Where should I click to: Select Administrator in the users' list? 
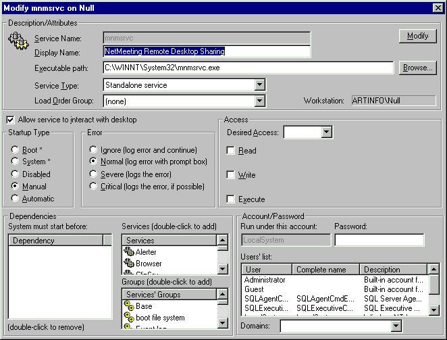266,279
